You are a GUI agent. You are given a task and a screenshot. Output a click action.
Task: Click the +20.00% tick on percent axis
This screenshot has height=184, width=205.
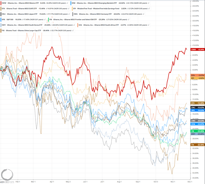point(195,21)
